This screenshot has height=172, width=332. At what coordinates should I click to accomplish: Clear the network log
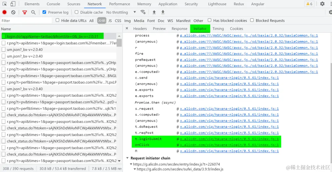pos(13,12)
